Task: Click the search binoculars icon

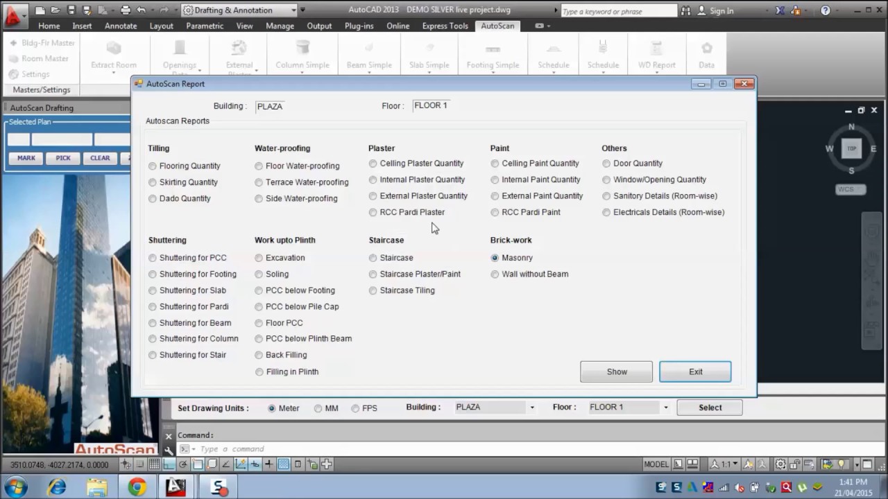Action: point(686,10)
